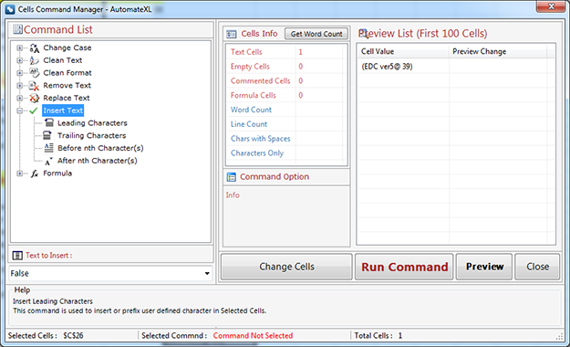Click the Trailing Characters icon
570x347 pixels.
[47, 135]
